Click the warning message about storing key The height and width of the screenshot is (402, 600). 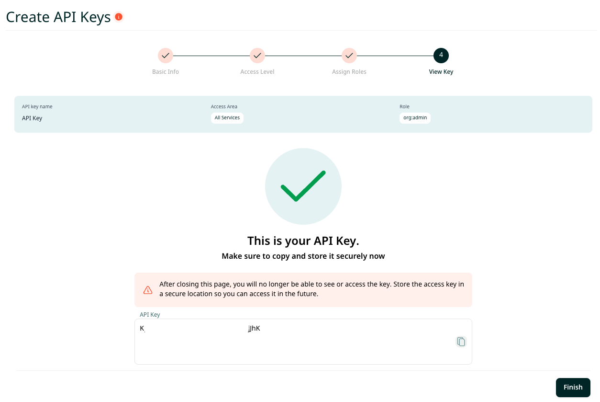[x=311, y=289]
